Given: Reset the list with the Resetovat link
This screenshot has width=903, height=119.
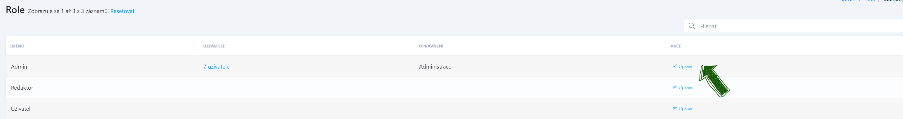Looking at the screenshot, I should 122,11.
